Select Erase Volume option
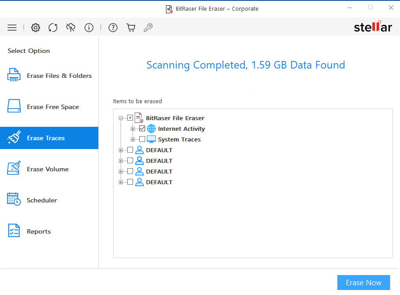 tap(49, 169)
